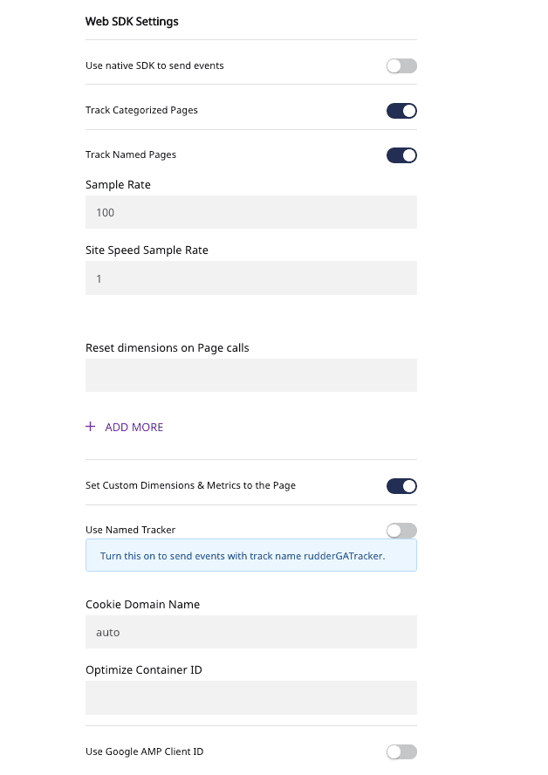
Task: Click the Site Speed Sample Rate label
Action: (x=147, y=250)
